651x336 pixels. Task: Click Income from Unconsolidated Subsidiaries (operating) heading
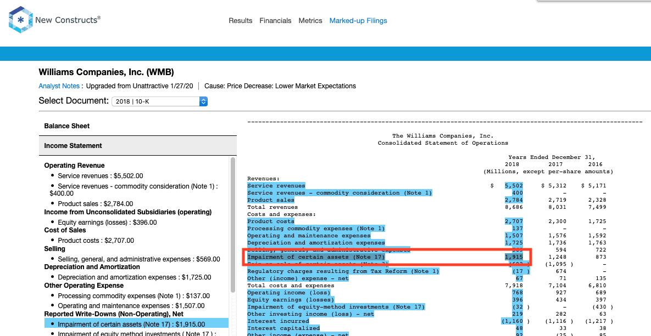click(x=128, y=212)
